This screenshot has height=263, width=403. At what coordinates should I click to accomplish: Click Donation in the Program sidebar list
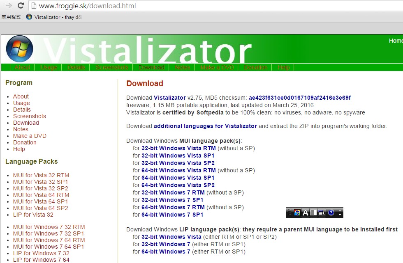(x=25, y=142)
